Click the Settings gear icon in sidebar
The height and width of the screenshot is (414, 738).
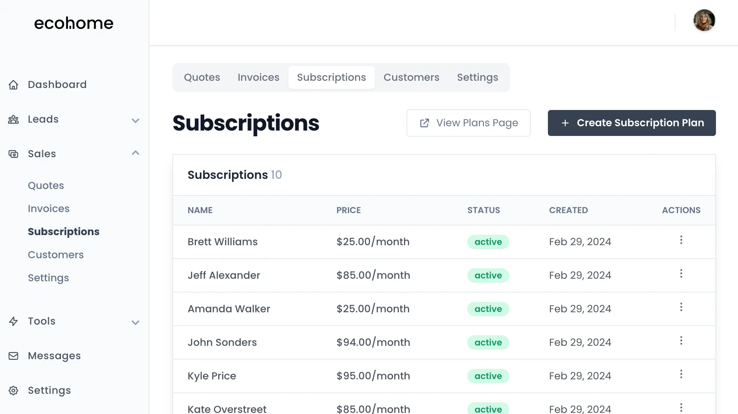(x=14, y=391)
